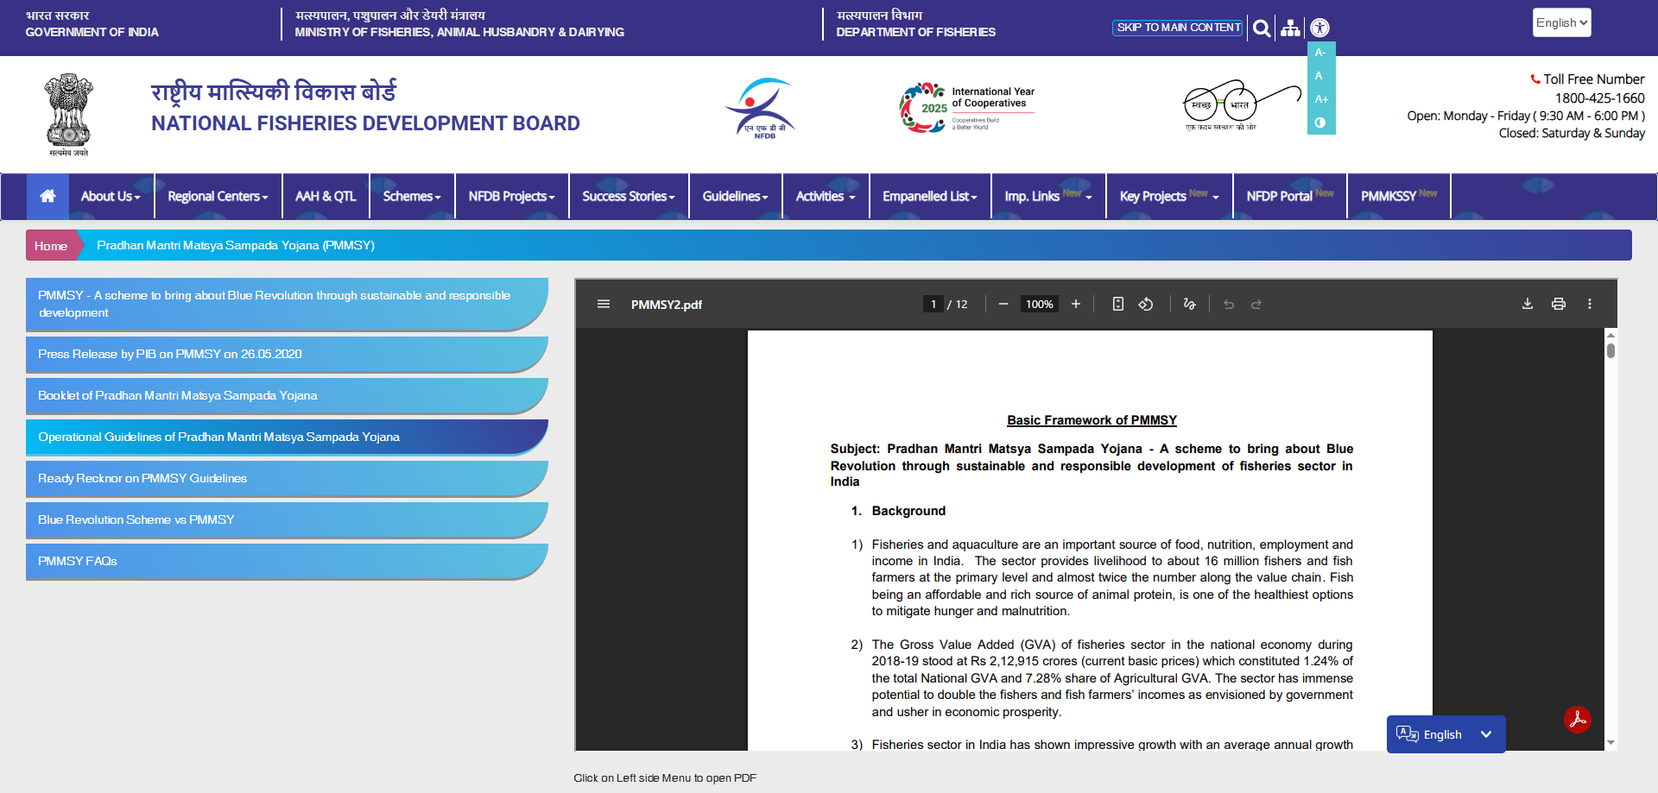Screen dimensions: 1658x793
Task: Print the PDF using printer icon
Action: [1558, 304]
